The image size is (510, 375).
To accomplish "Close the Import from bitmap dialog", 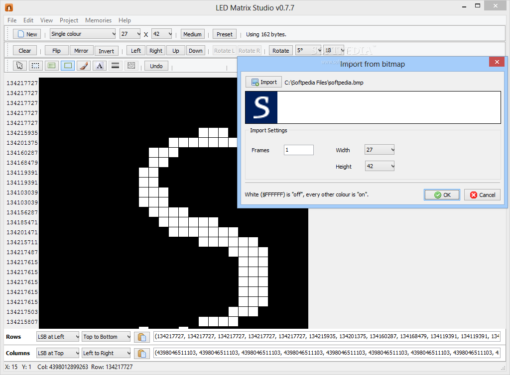I will click(x=497, y=62).
